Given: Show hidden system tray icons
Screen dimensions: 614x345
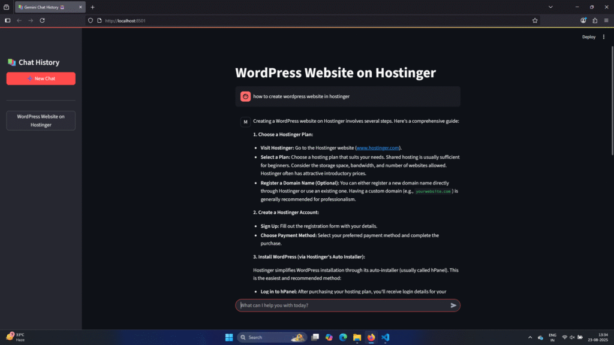Looking at the screenshot, I should (530, 337).
